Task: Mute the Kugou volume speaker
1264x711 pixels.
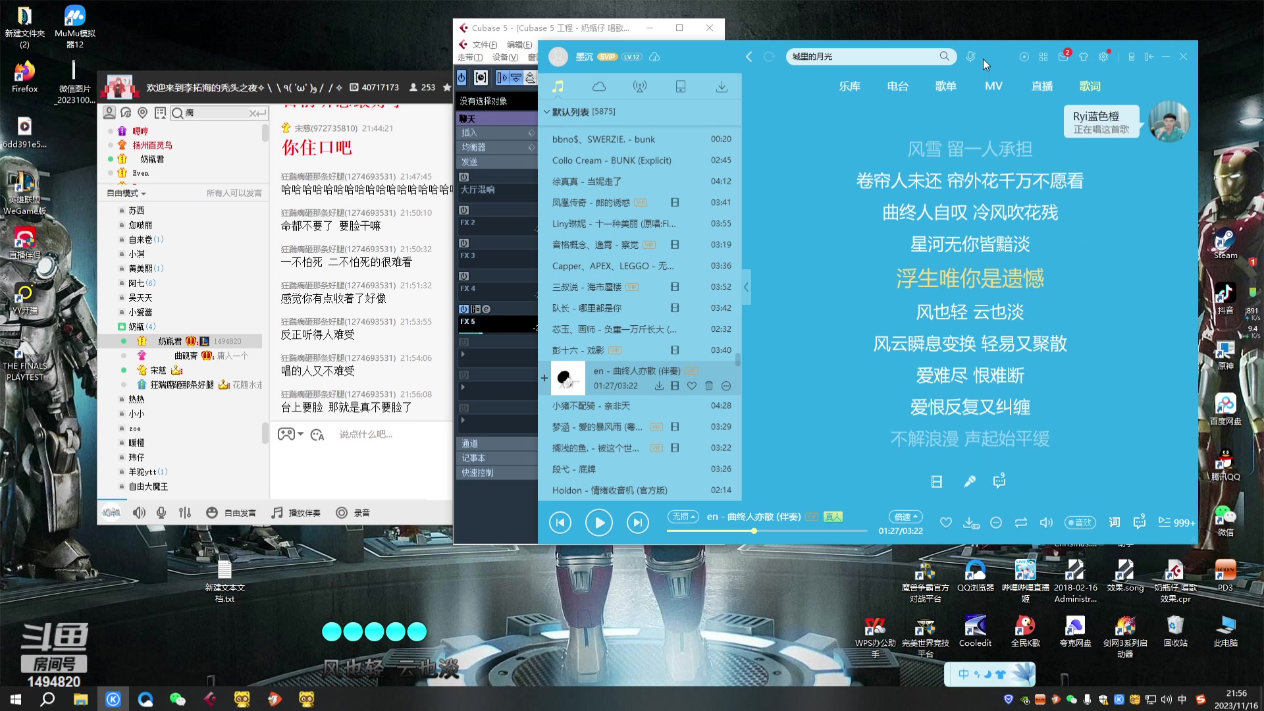Action: 1045,523
